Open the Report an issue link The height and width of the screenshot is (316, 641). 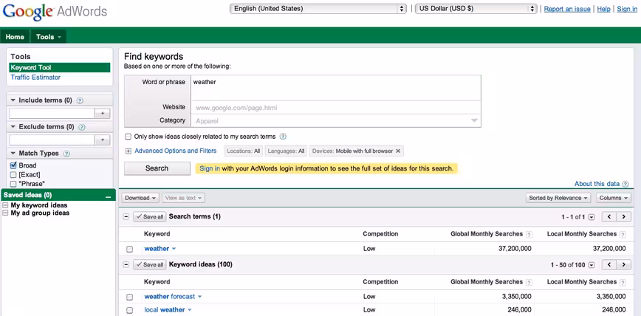tap(567, 9)
